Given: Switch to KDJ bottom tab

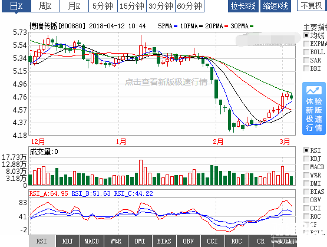Looking at the screenshot, I should (68, 241).
